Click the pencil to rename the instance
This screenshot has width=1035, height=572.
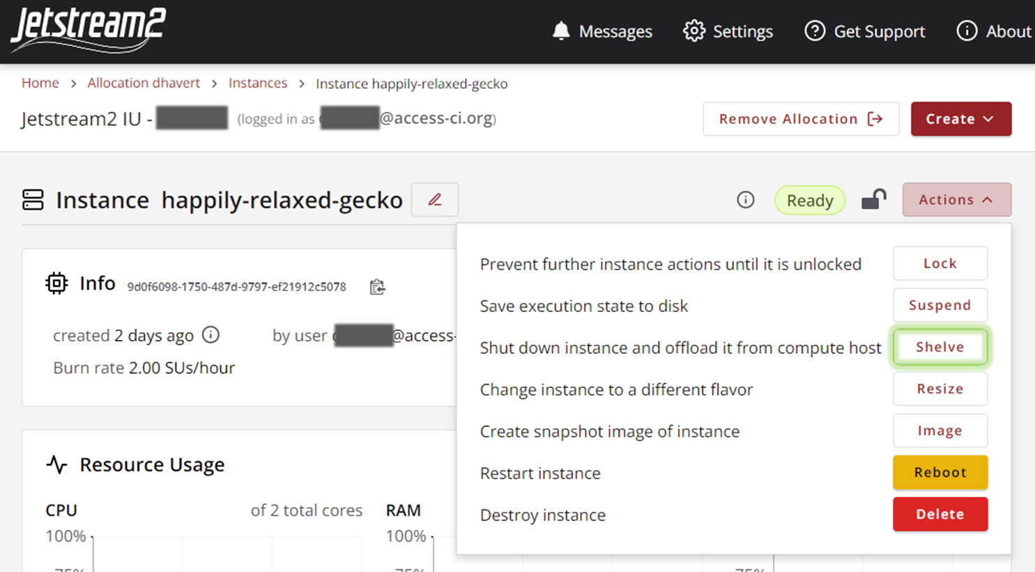click(x=434, y=199)
